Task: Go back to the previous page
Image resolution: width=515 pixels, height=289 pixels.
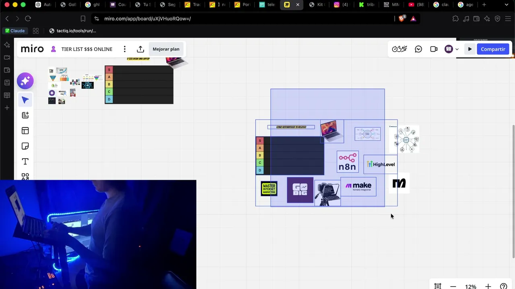Action: [x=7, y=18]
